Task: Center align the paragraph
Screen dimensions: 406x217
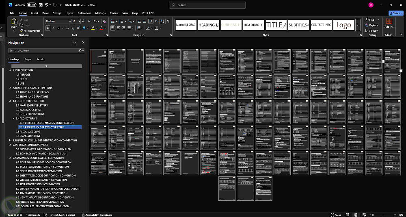Action: [x=118, y=28]
